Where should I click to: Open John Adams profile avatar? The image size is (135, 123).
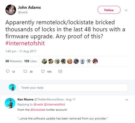click(11, 10)
